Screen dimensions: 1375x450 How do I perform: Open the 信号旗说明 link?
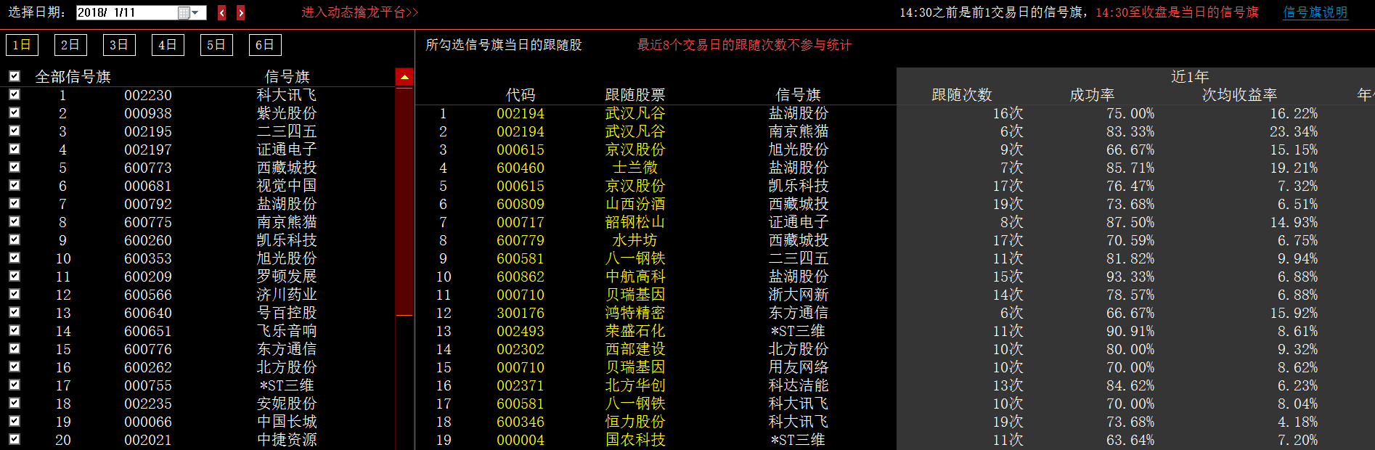coord(1315,12)
